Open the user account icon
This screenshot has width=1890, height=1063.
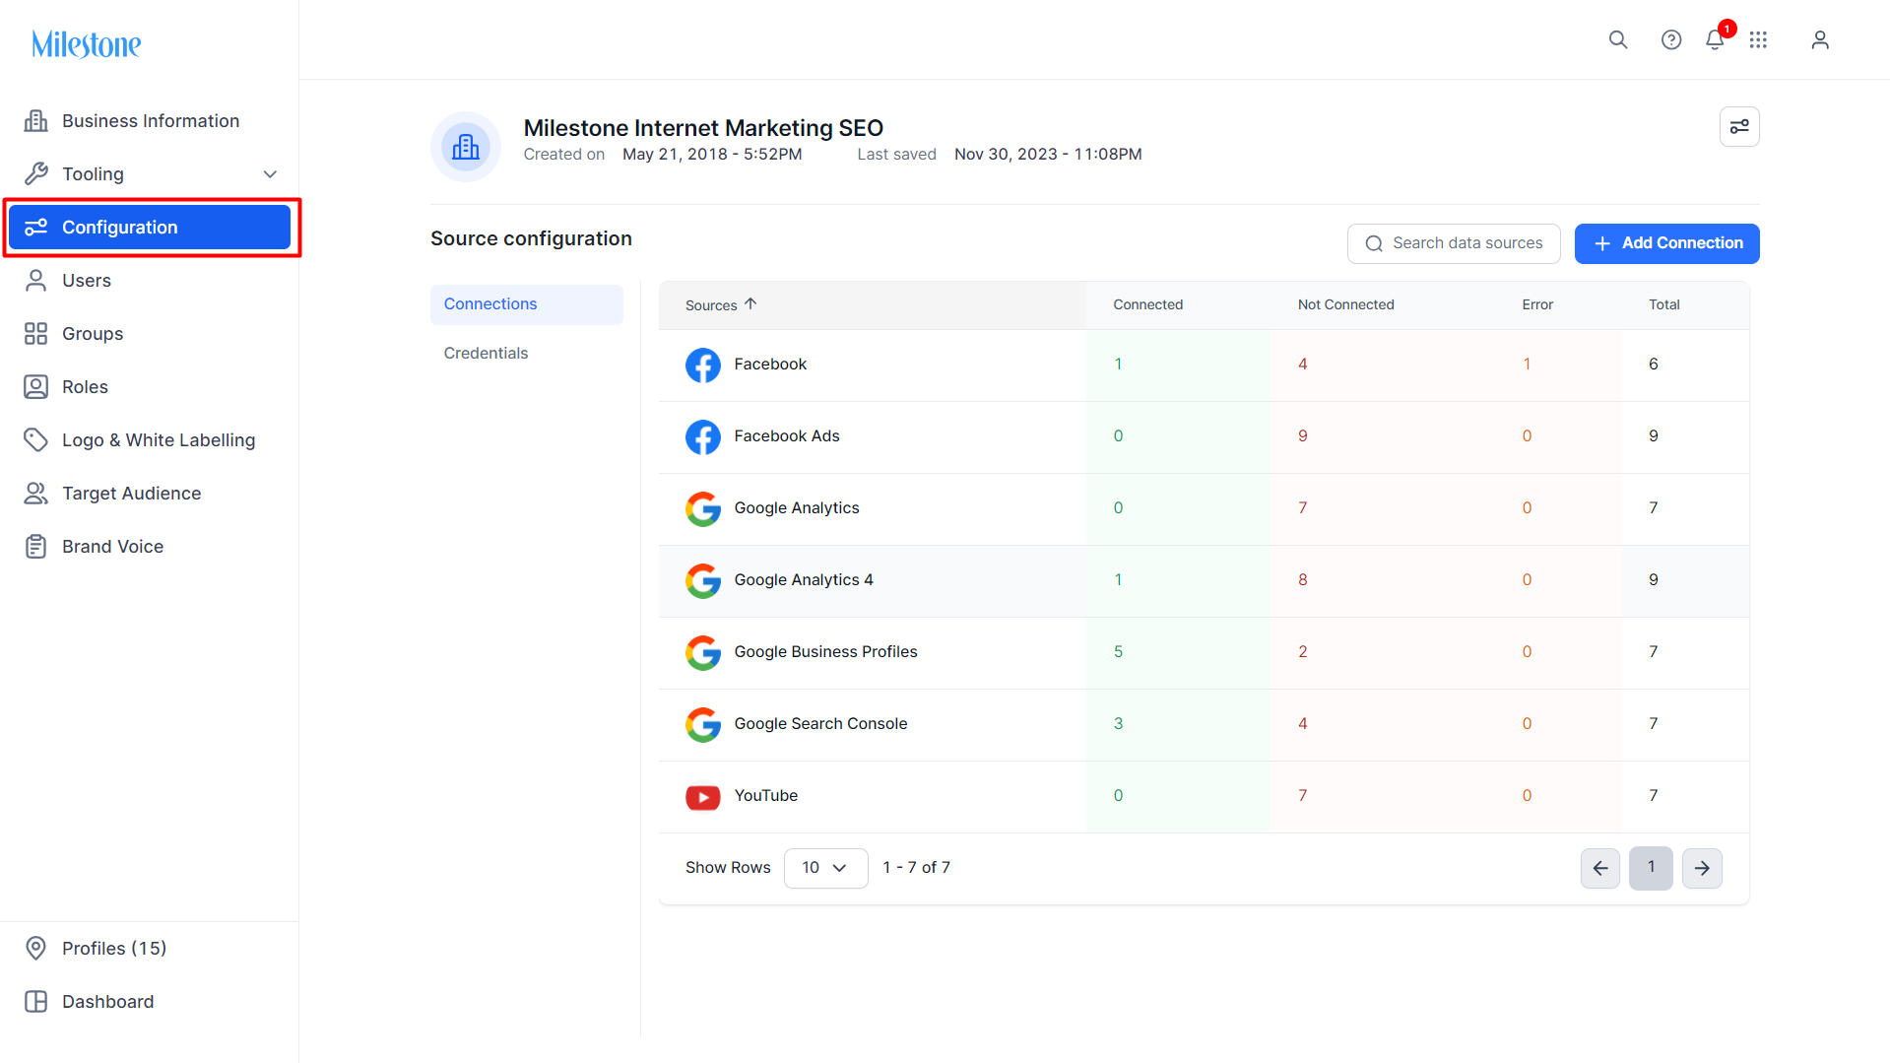(1820, 39)
